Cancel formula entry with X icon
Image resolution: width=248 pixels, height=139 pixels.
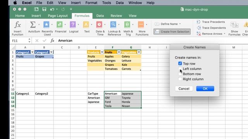pyautogui.click(x=37, y=41)
